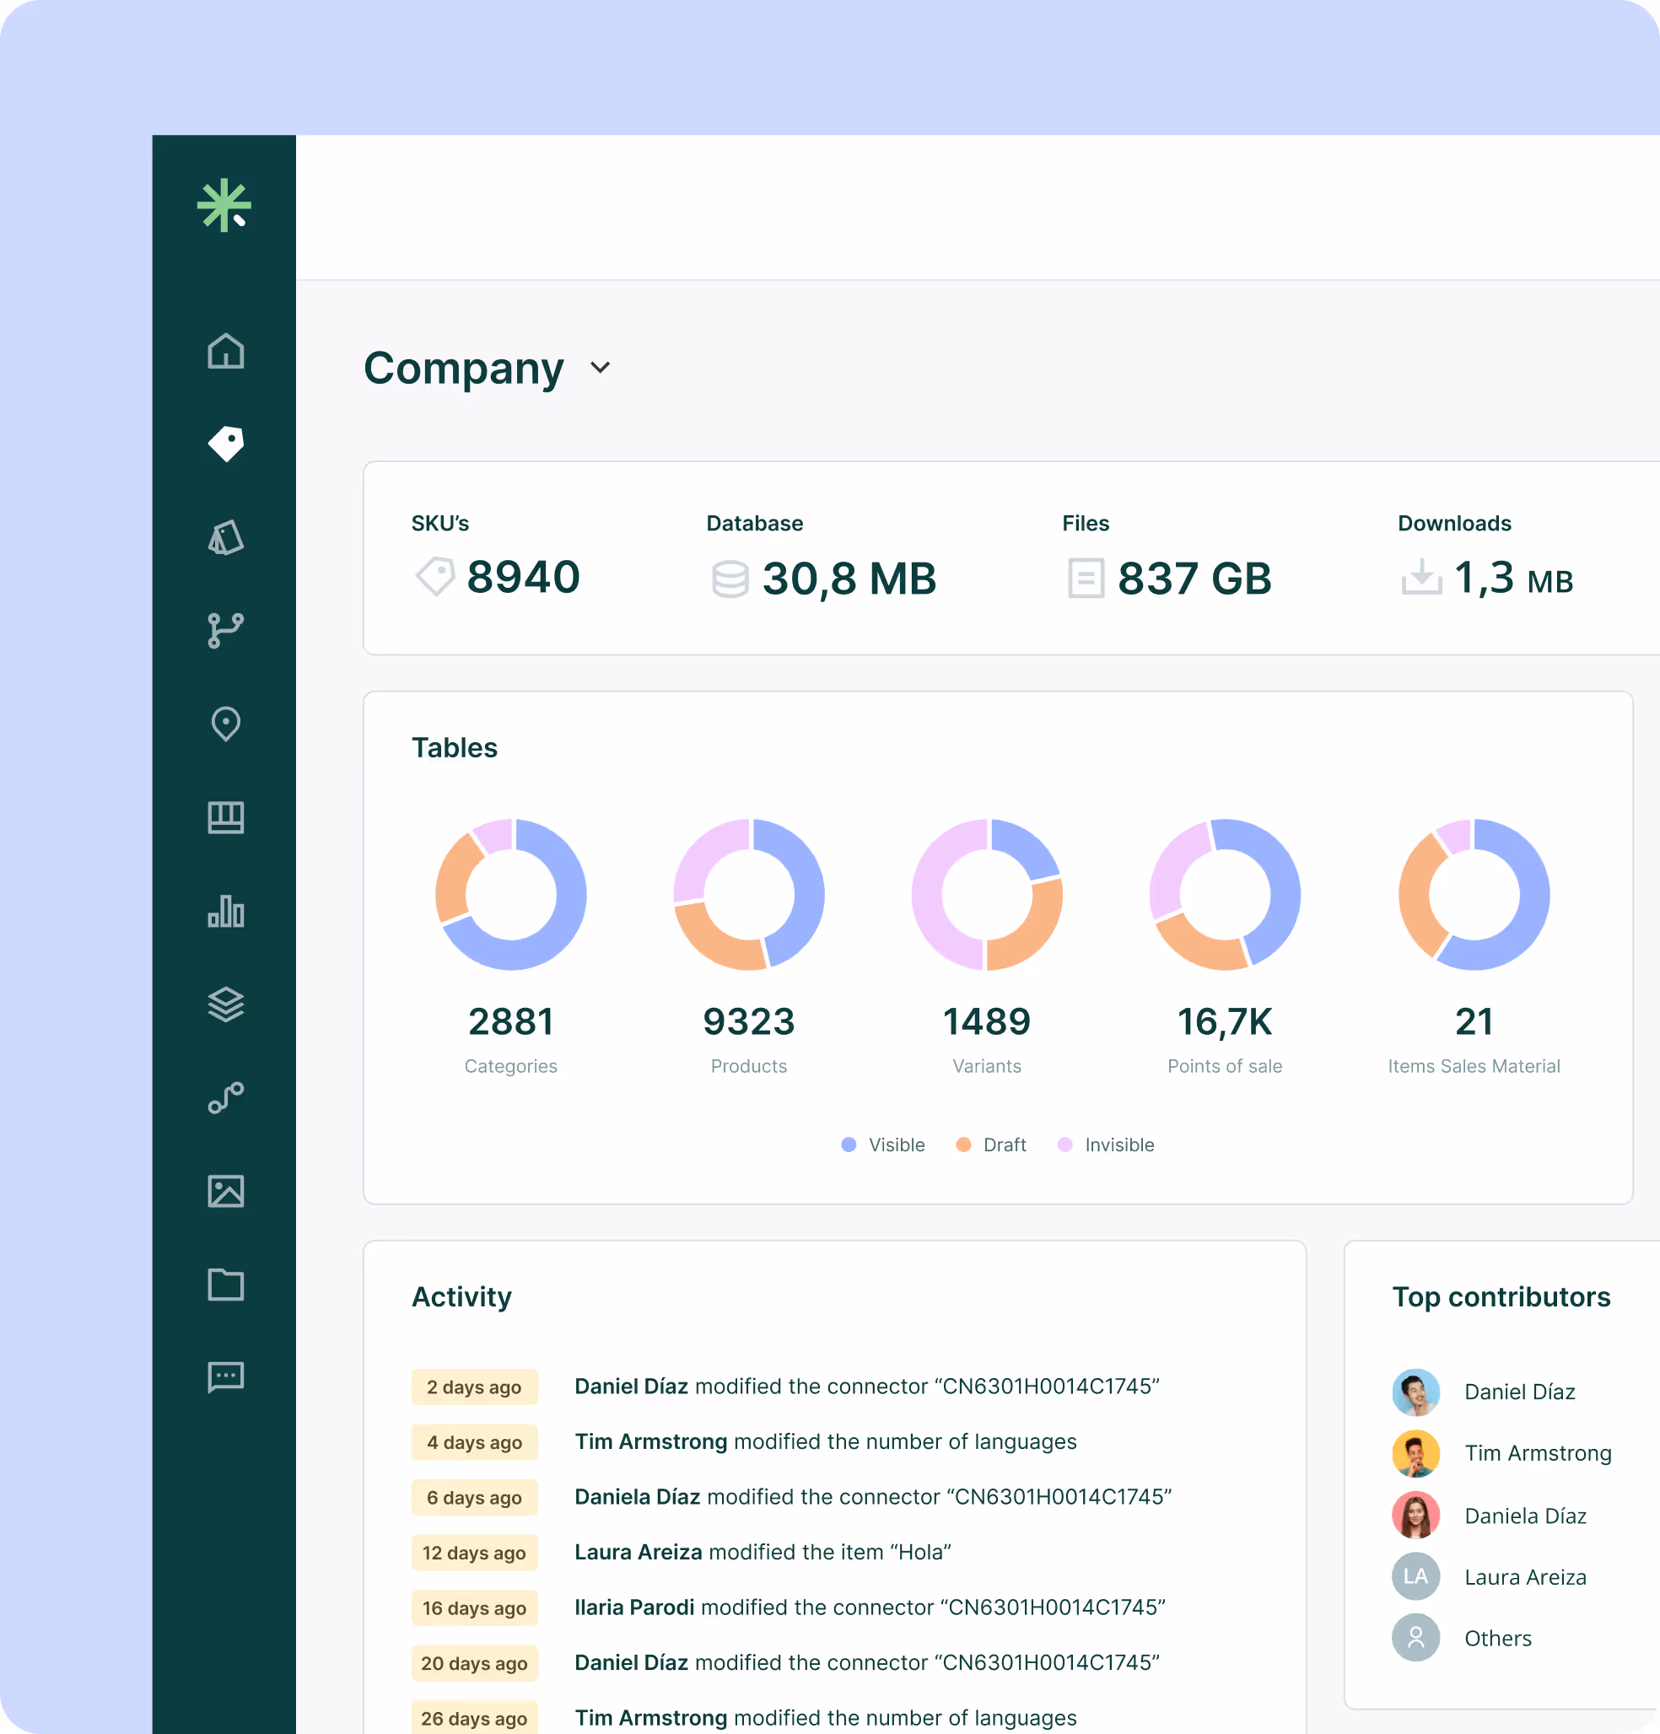
Task: Click the green asterisk logo
Action: tap(224, 205)
